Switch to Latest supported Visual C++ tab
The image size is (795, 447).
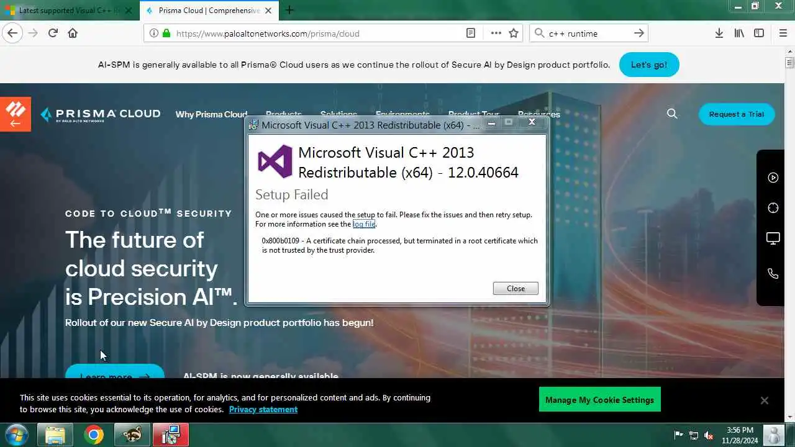pyautogui.click(x=70, y=11)
